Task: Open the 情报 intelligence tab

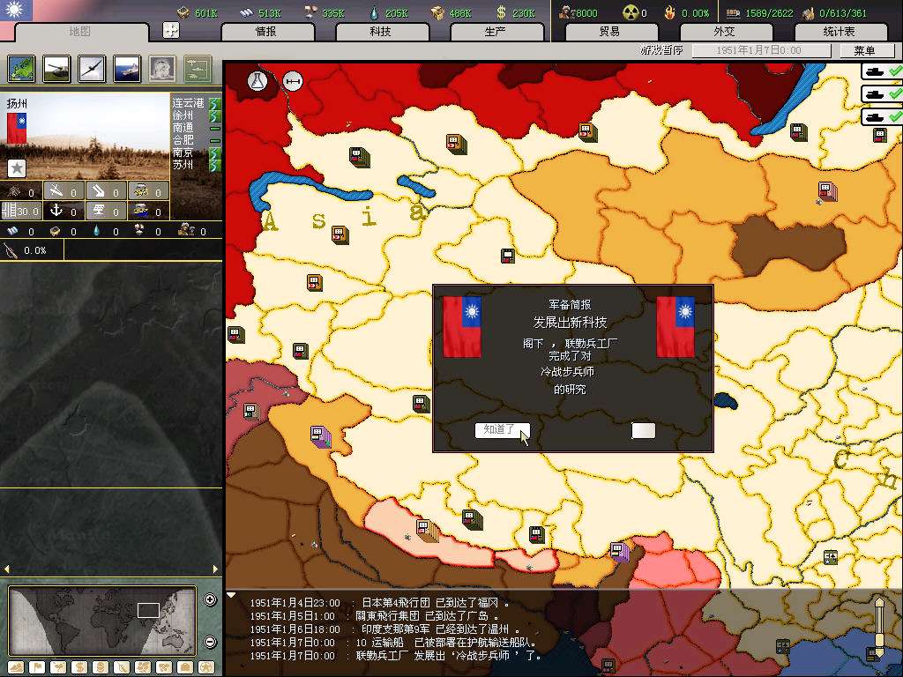Action: coord(266,32)
